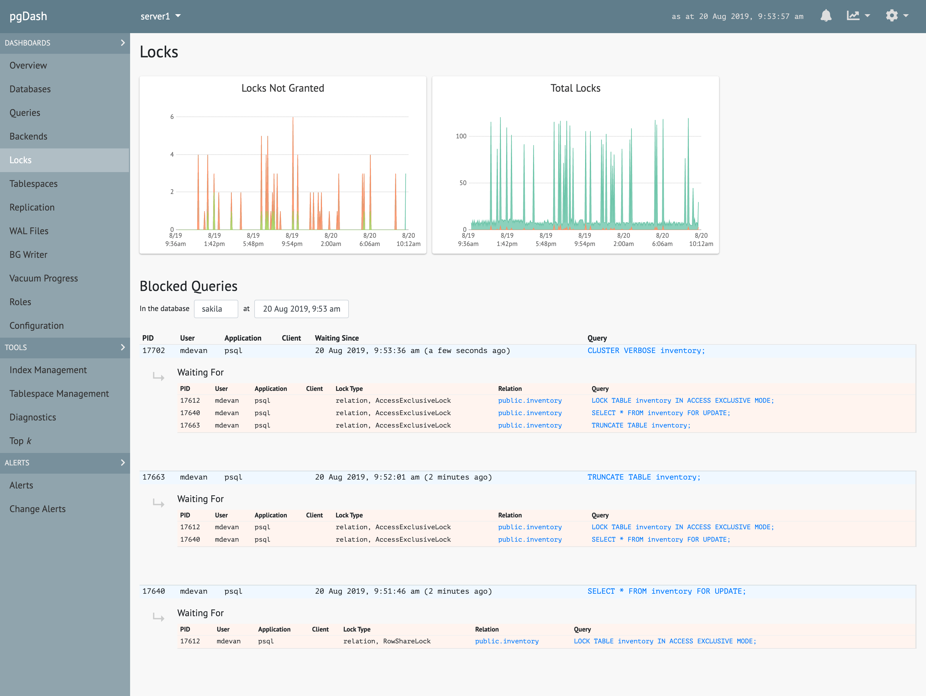
Task: Select the sakila database field
Action: tap(216, 309)
